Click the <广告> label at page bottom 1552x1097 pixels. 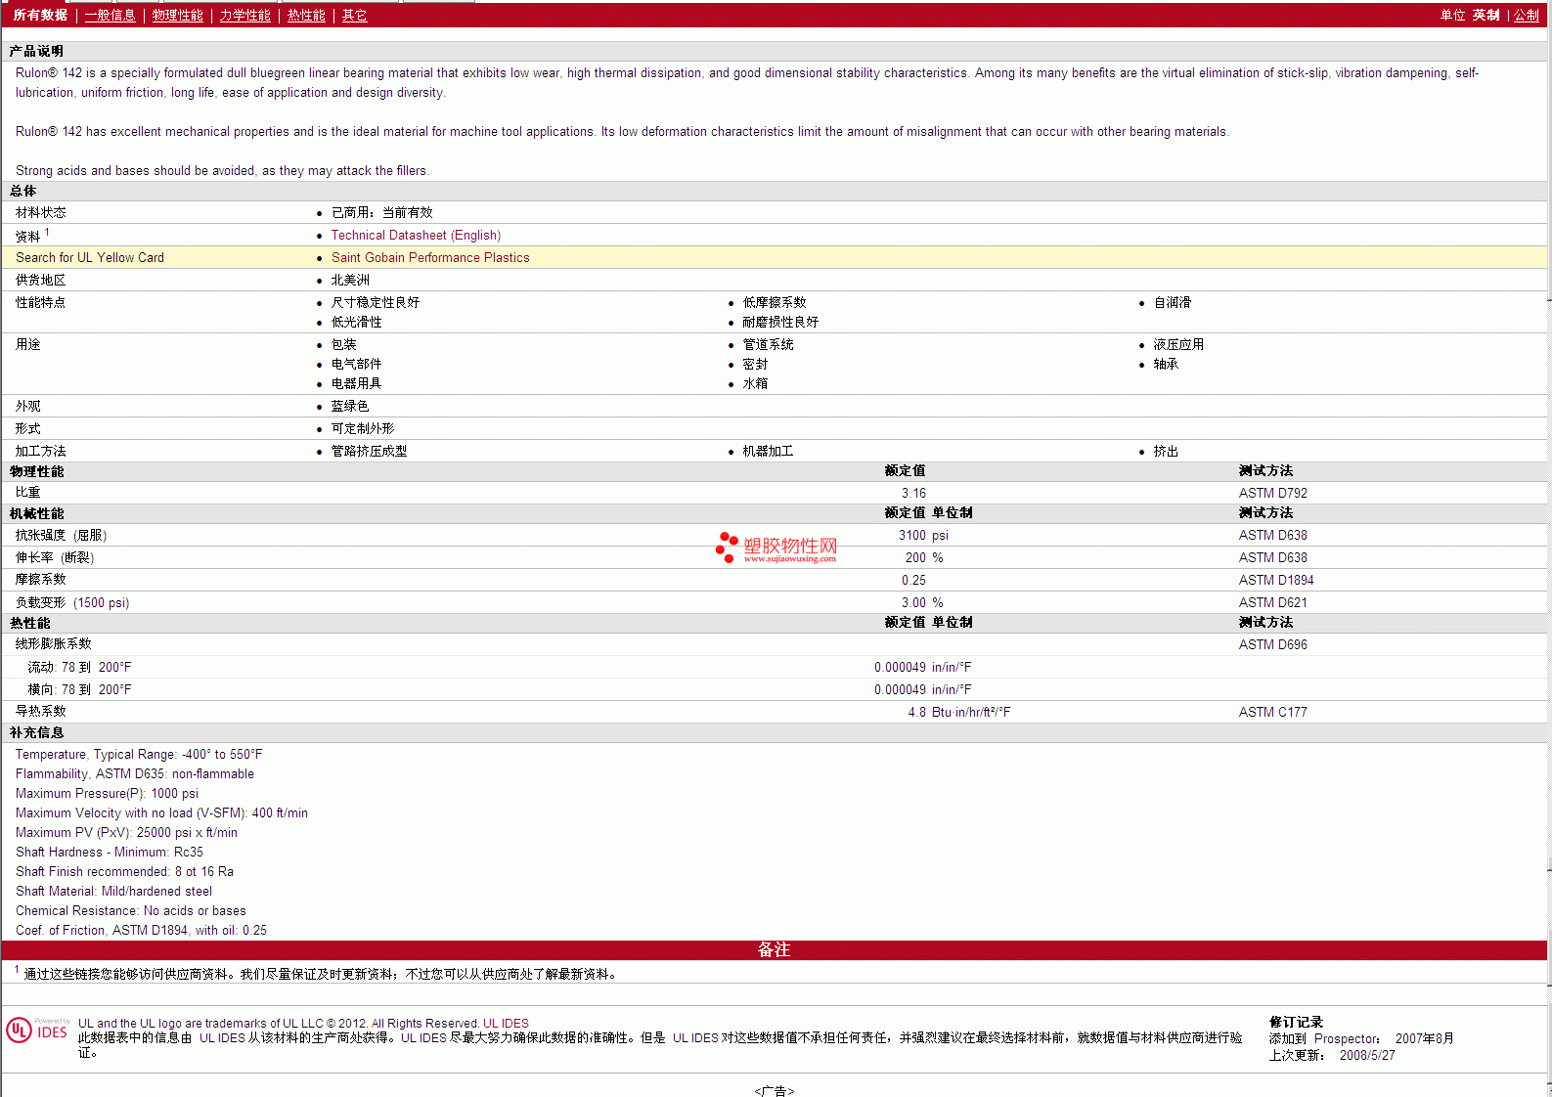coord(774,1090)
